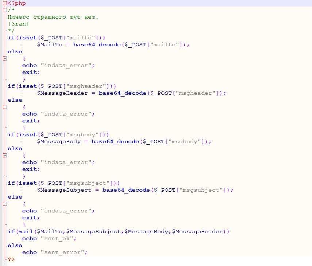Screen dimensions: 312x266
Task: Click the echo "sent_error"; line
Action: click(x=55, y=253)
